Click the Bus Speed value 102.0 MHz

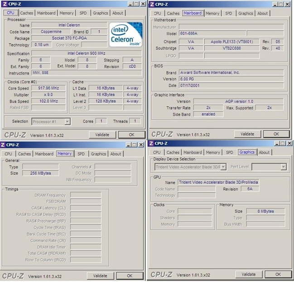(48, 101)
